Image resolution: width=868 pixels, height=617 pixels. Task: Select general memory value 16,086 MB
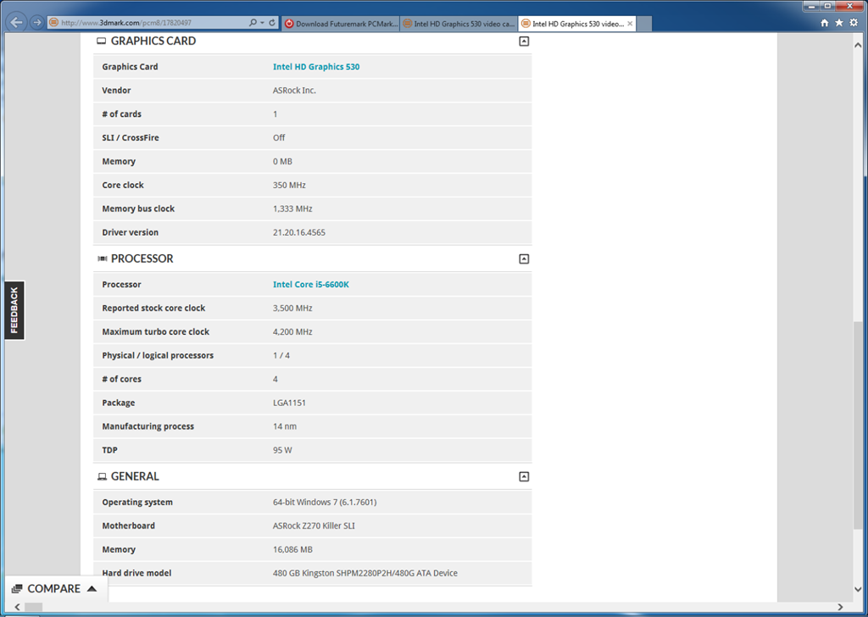click(x=292, y=550)
